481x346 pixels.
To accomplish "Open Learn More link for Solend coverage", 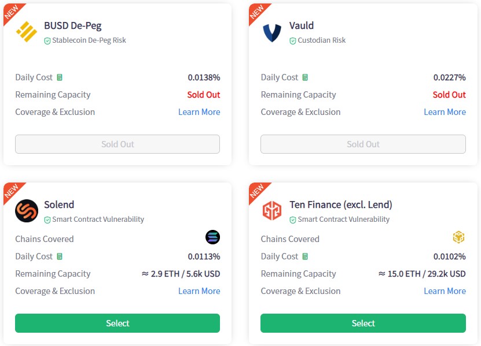I will tap(199, 291).
